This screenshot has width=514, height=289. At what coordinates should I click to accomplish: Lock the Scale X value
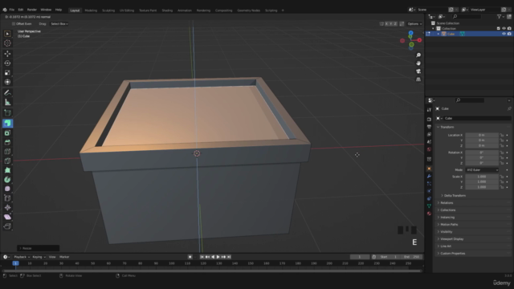click(x=501, y=177)
